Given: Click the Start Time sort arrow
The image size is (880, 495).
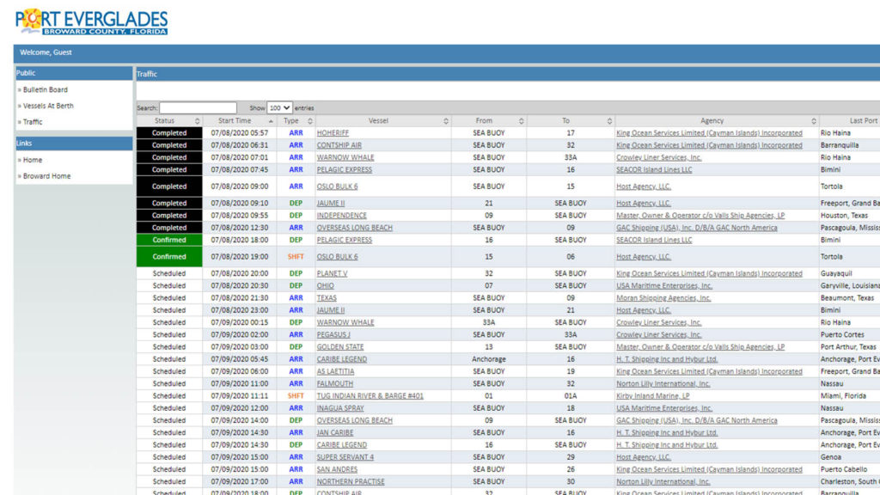Looking at the screenshot, I should click(x=271, y=121).
